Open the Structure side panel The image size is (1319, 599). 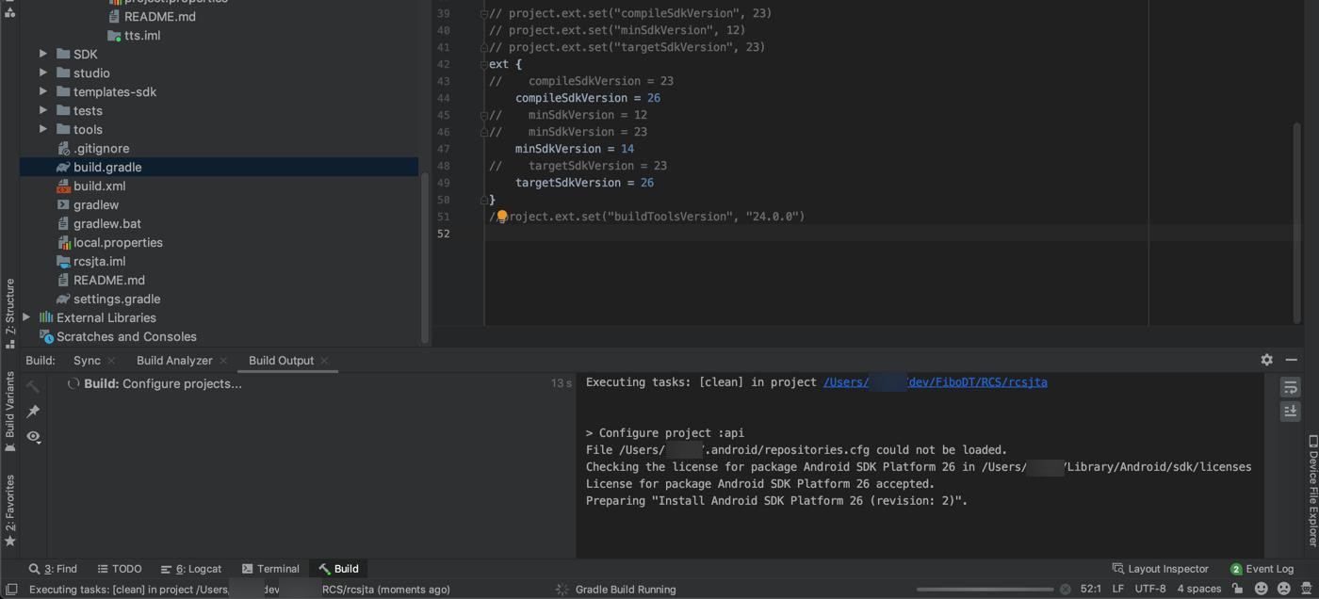pyautogui.click(x=10, y=313)
